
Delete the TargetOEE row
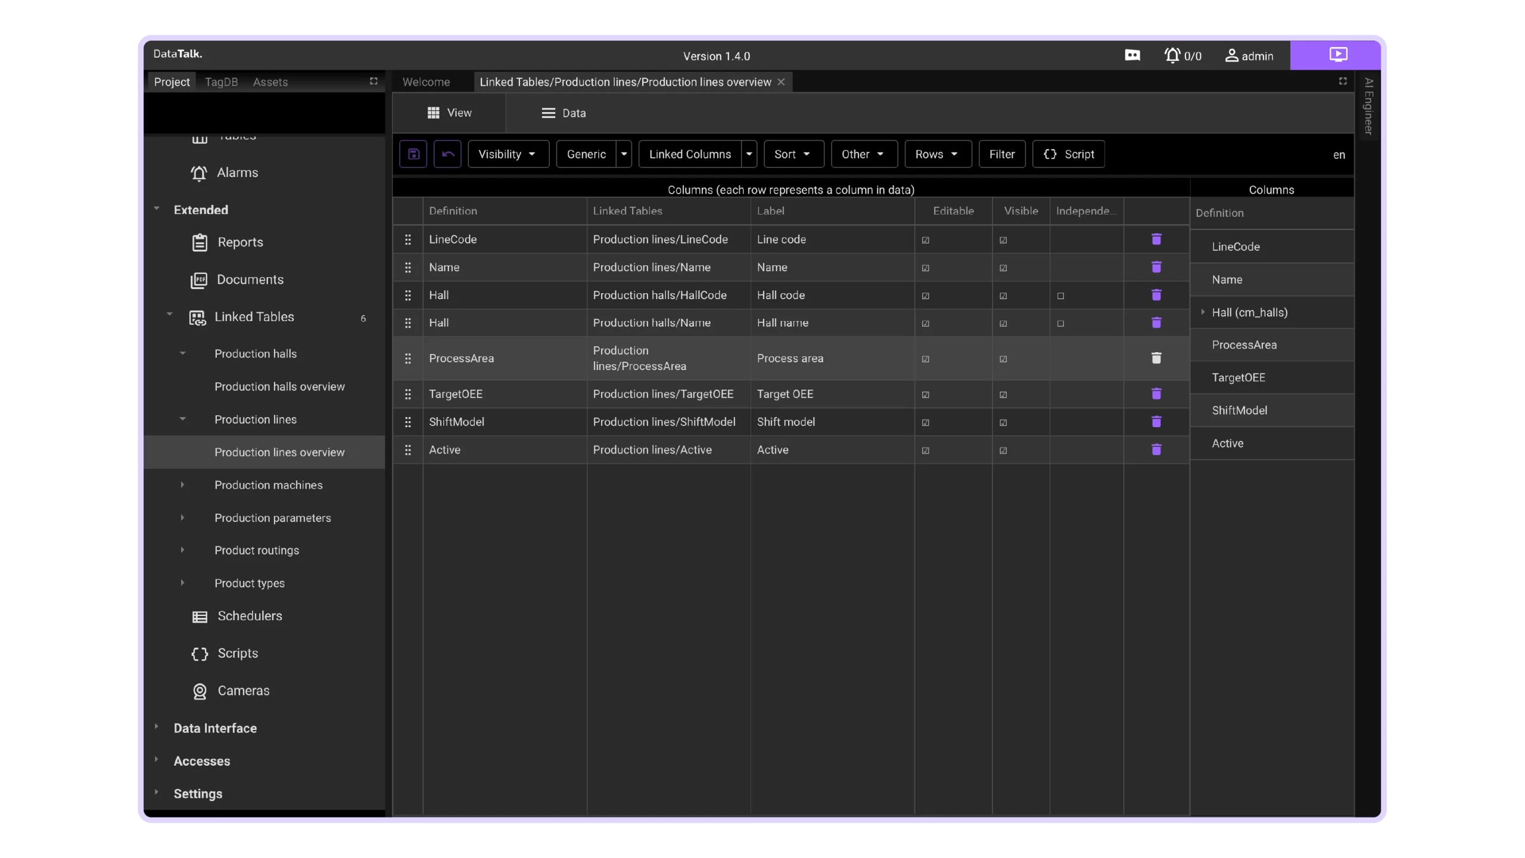click(x=1156, y=394)
